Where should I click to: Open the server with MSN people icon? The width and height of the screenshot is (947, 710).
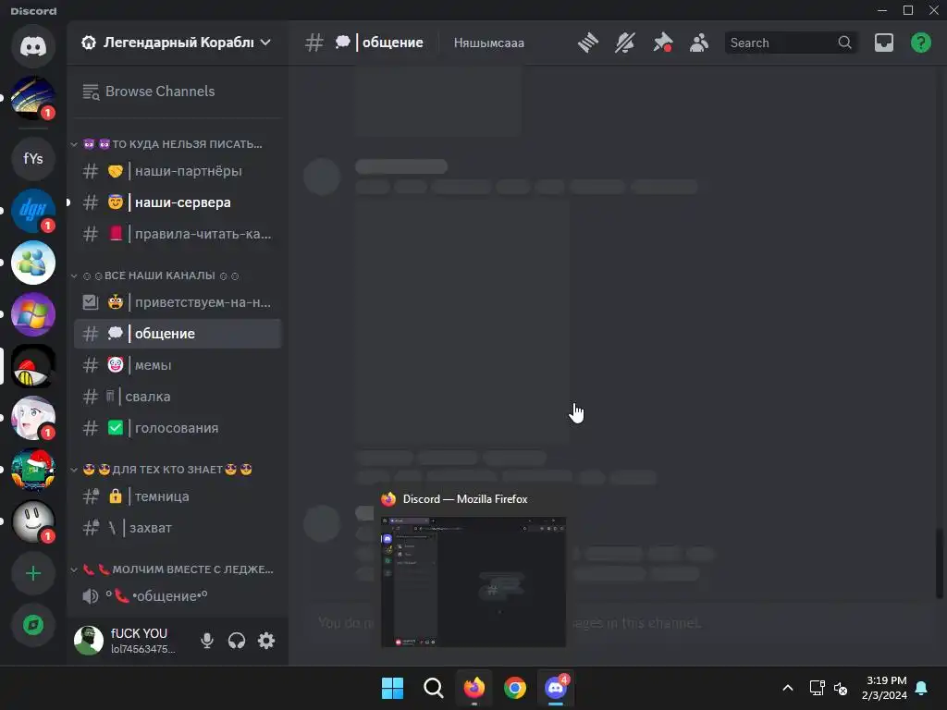[33, 263]
